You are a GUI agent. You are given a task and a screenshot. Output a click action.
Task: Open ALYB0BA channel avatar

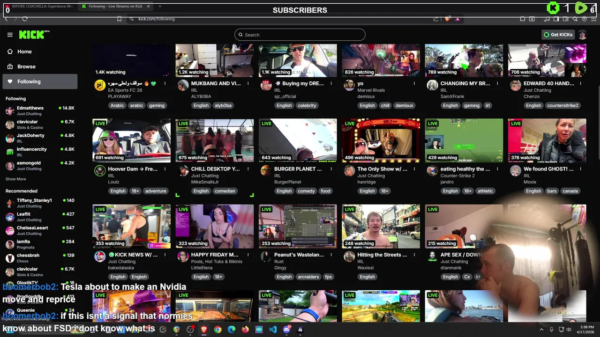[x=183, y=85]
